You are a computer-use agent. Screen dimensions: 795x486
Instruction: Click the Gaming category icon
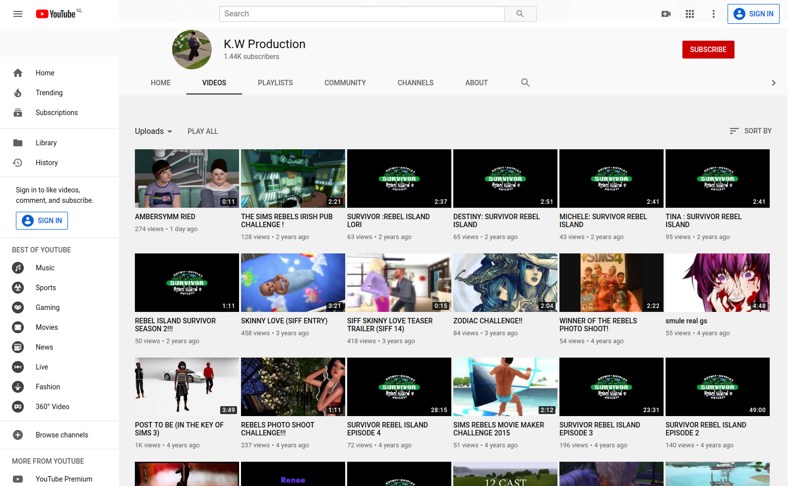pyautogui.click(x=18, y=307)
